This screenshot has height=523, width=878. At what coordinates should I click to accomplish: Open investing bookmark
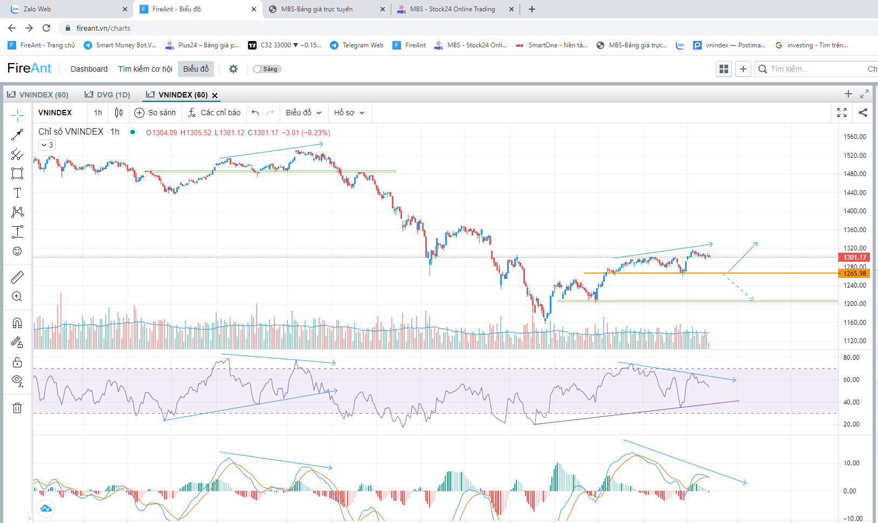coord(811,45)
